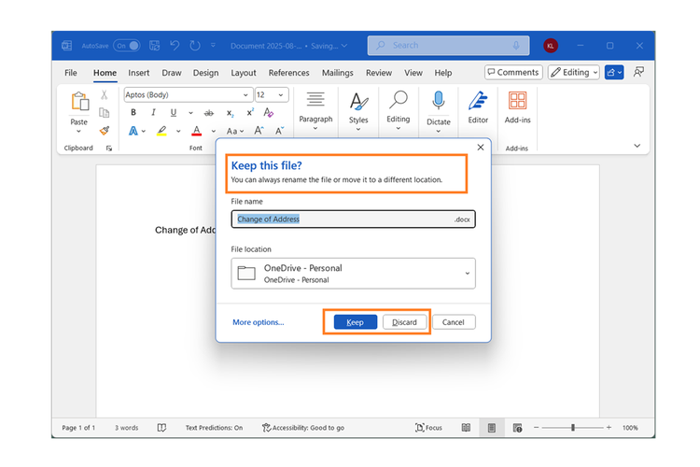
Task: Open the File menu tab
Action: [71, 73]
